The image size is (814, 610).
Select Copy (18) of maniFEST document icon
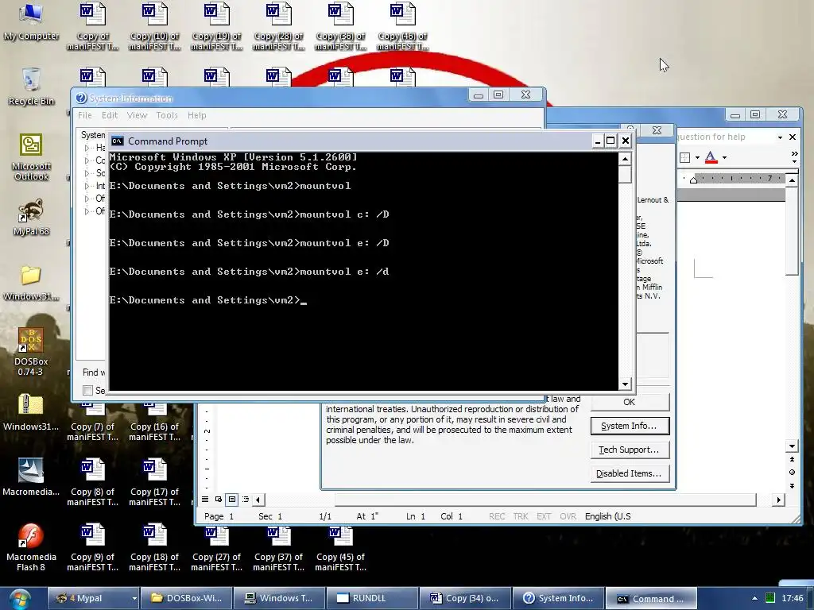[155, 548]
